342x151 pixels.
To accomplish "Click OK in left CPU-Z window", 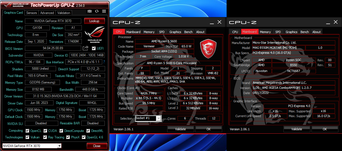I will point(208,129).
